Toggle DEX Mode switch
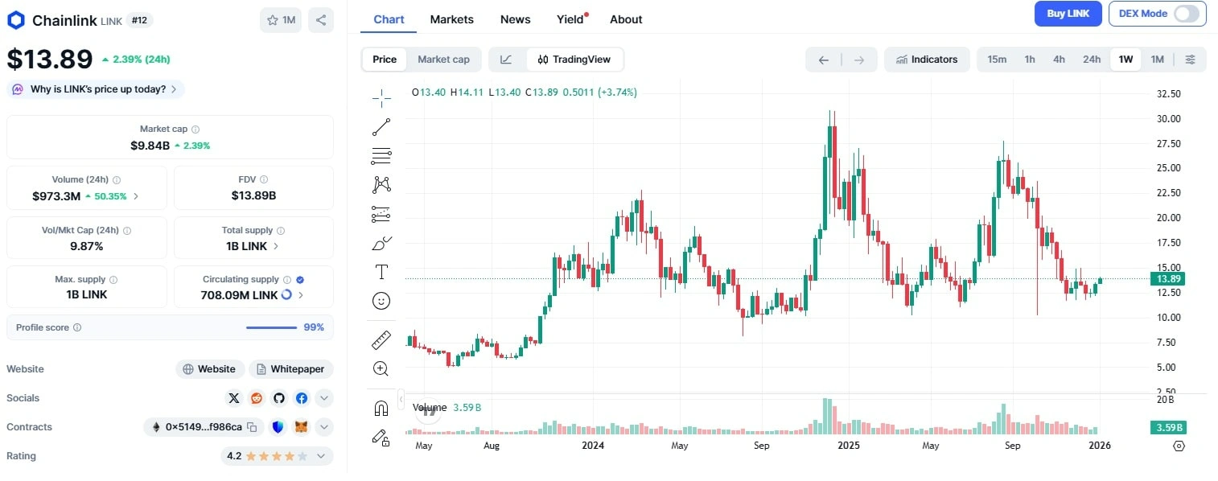1218x481 pixels. [1186, 14]
